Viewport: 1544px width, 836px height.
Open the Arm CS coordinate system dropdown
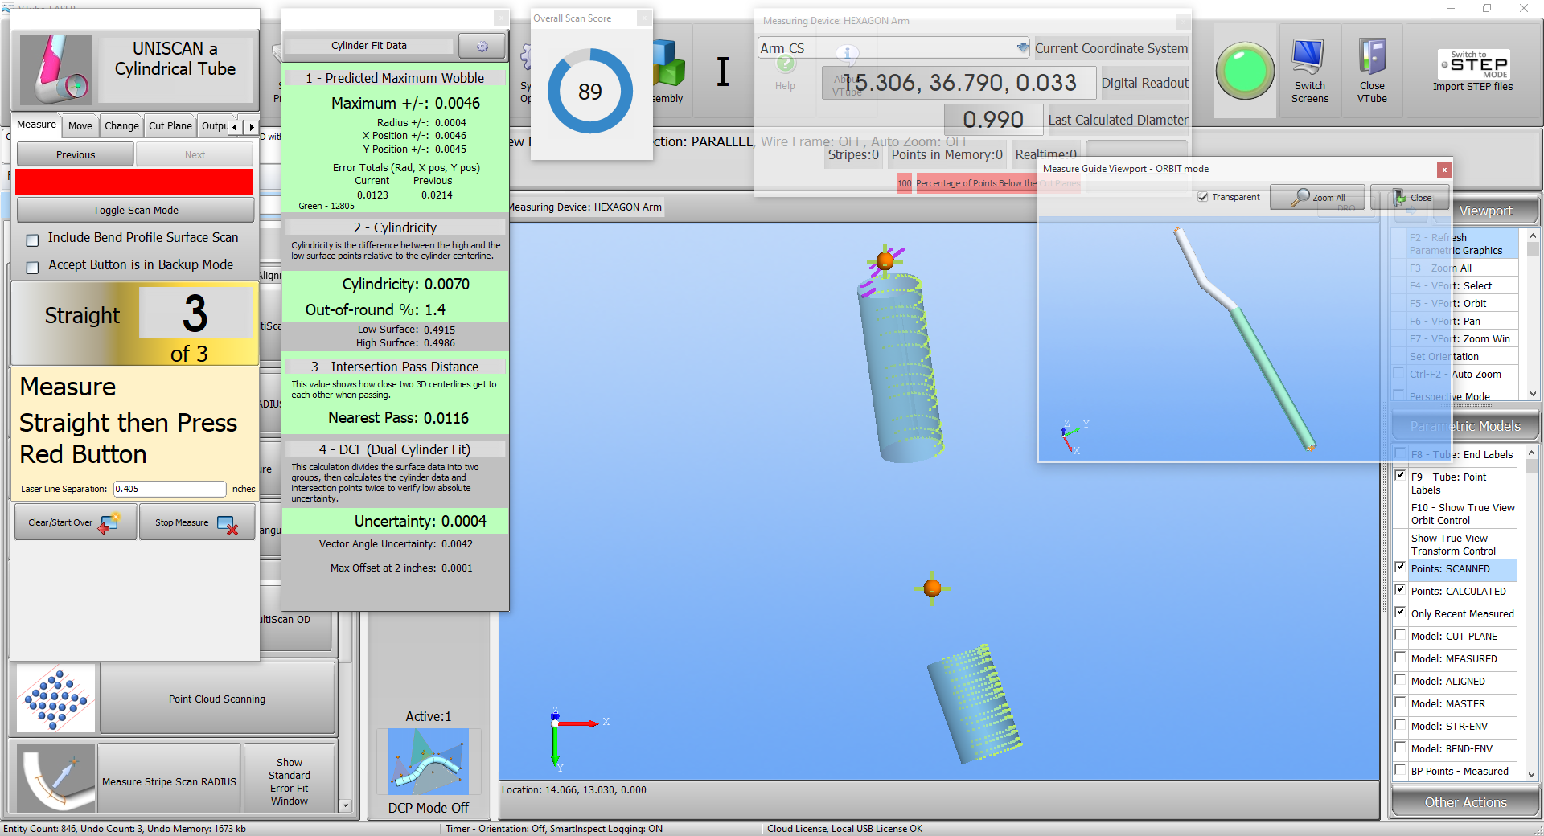(1022, 48)
